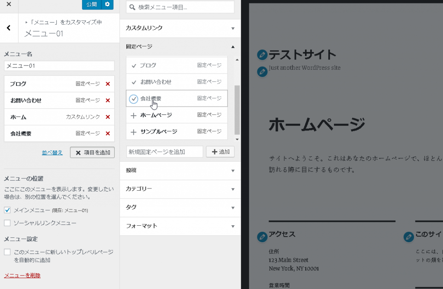Check auto-add new top-level pages option
443x289 pixels.
click(7, 252)
